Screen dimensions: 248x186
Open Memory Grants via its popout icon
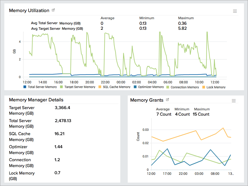coord(167,100)
